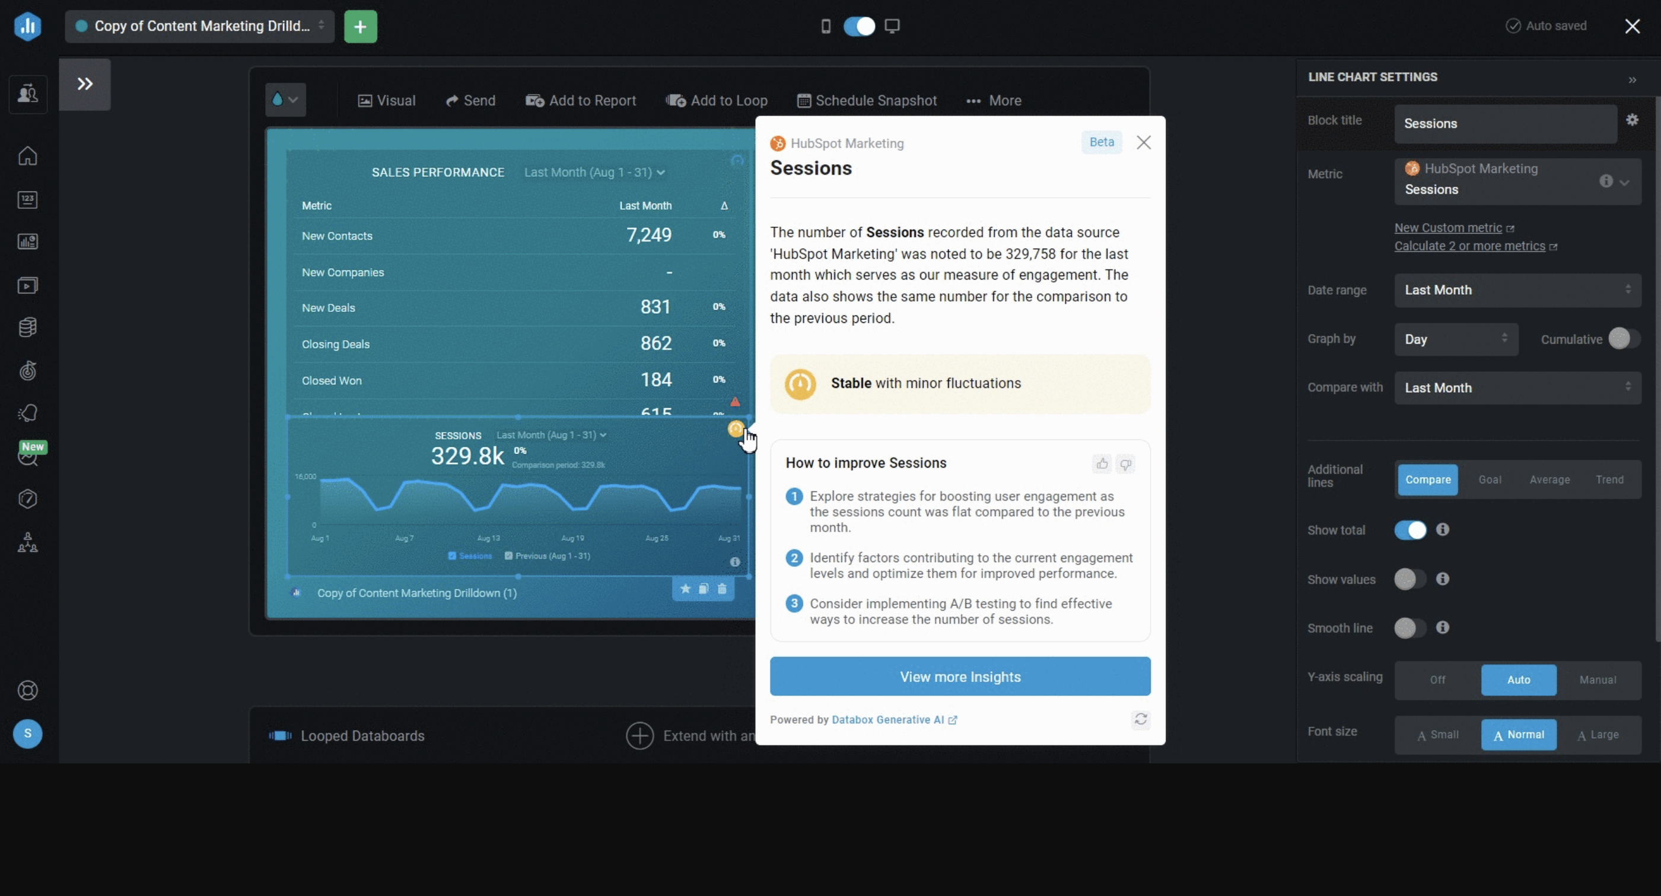Click the thumbs up feedback icon

1102,464
